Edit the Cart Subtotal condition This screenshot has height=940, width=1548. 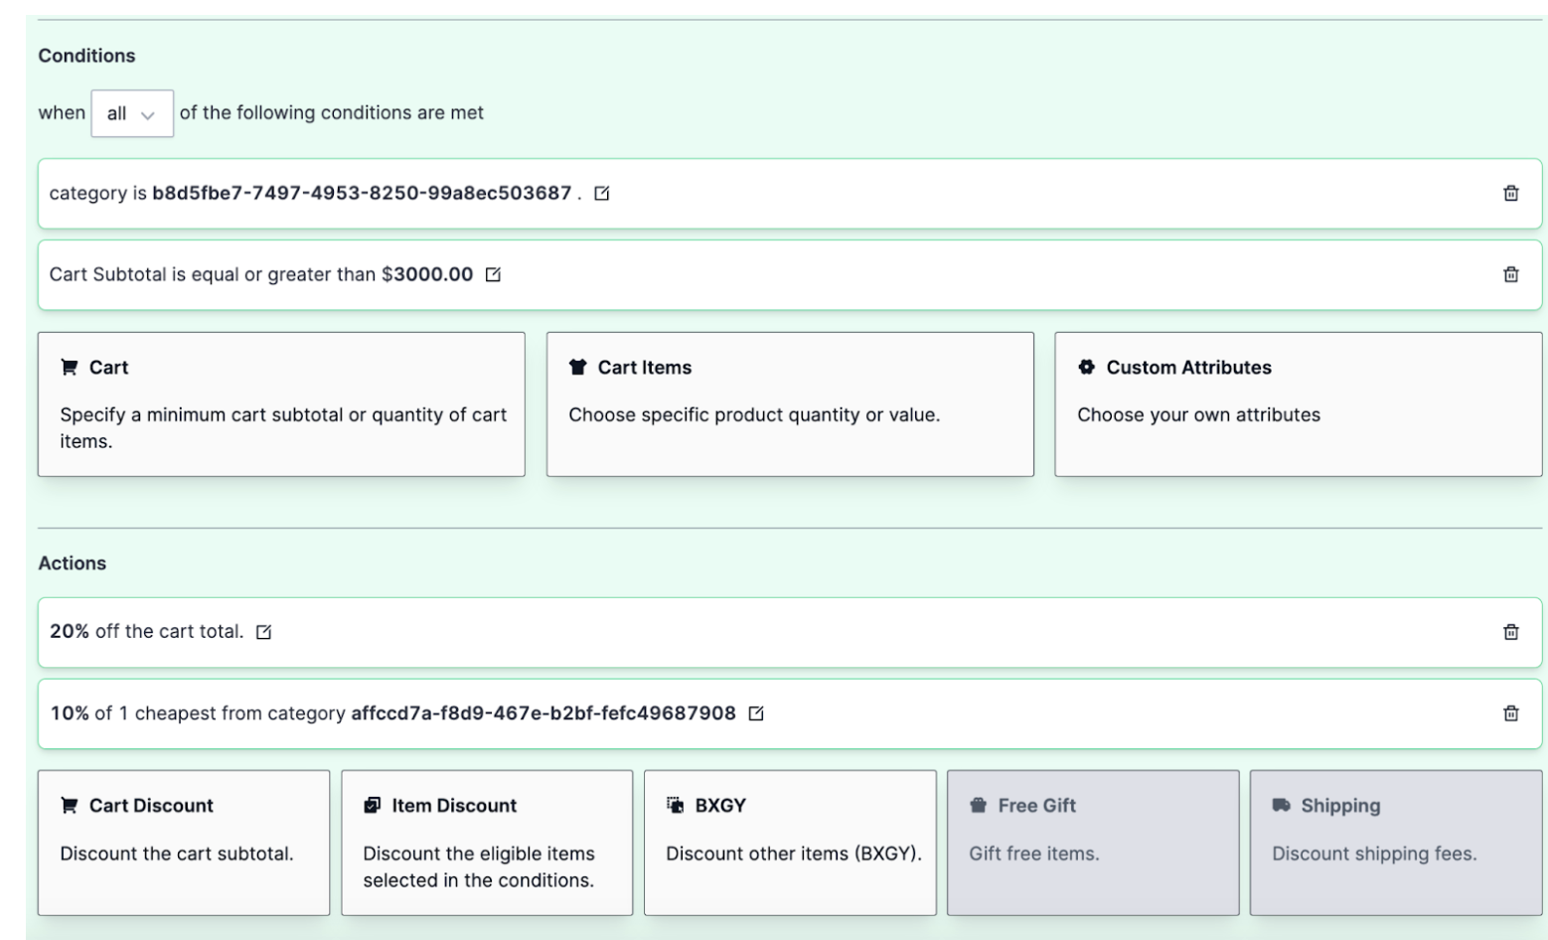coord(491,274)
